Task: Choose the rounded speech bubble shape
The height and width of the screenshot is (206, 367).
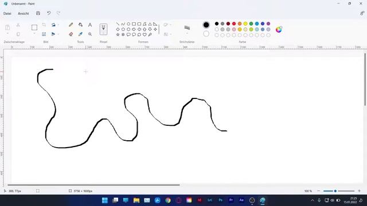Action: pos(128,34)
